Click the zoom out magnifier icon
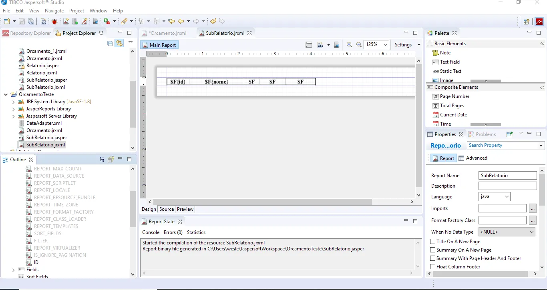This screenshot has height=290, width=547. tap(359, 45)
